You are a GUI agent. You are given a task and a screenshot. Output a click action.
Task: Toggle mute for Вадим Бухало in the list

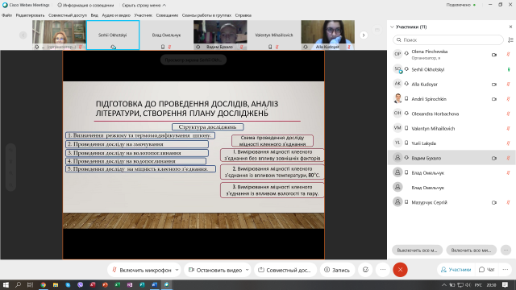[509, 158]
